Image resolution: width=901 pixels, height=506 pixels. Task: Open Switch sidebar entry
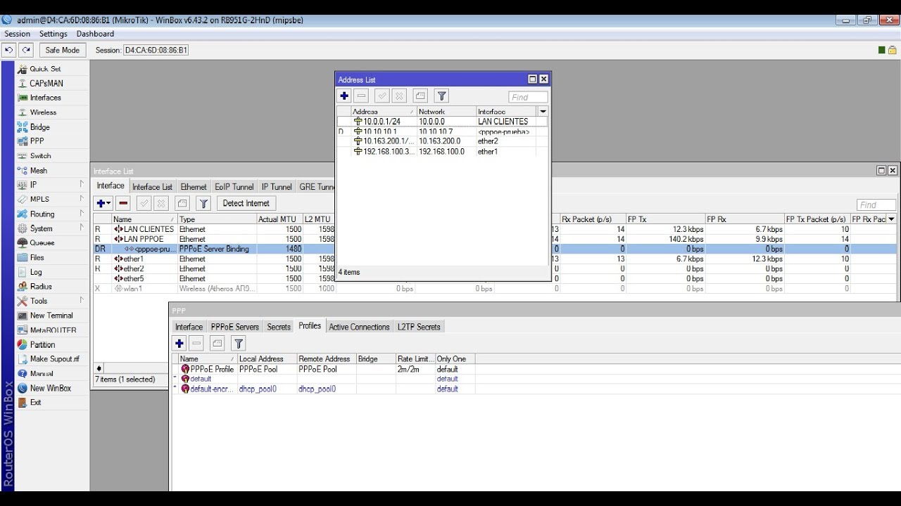[40, 156]
